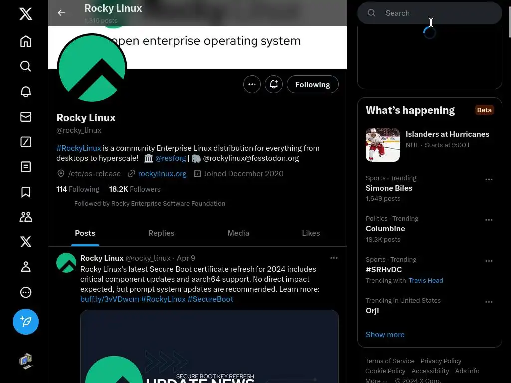
Task: Open more options for Simone Biles trend
Action: pyautogui.click(x=489, y=179)
